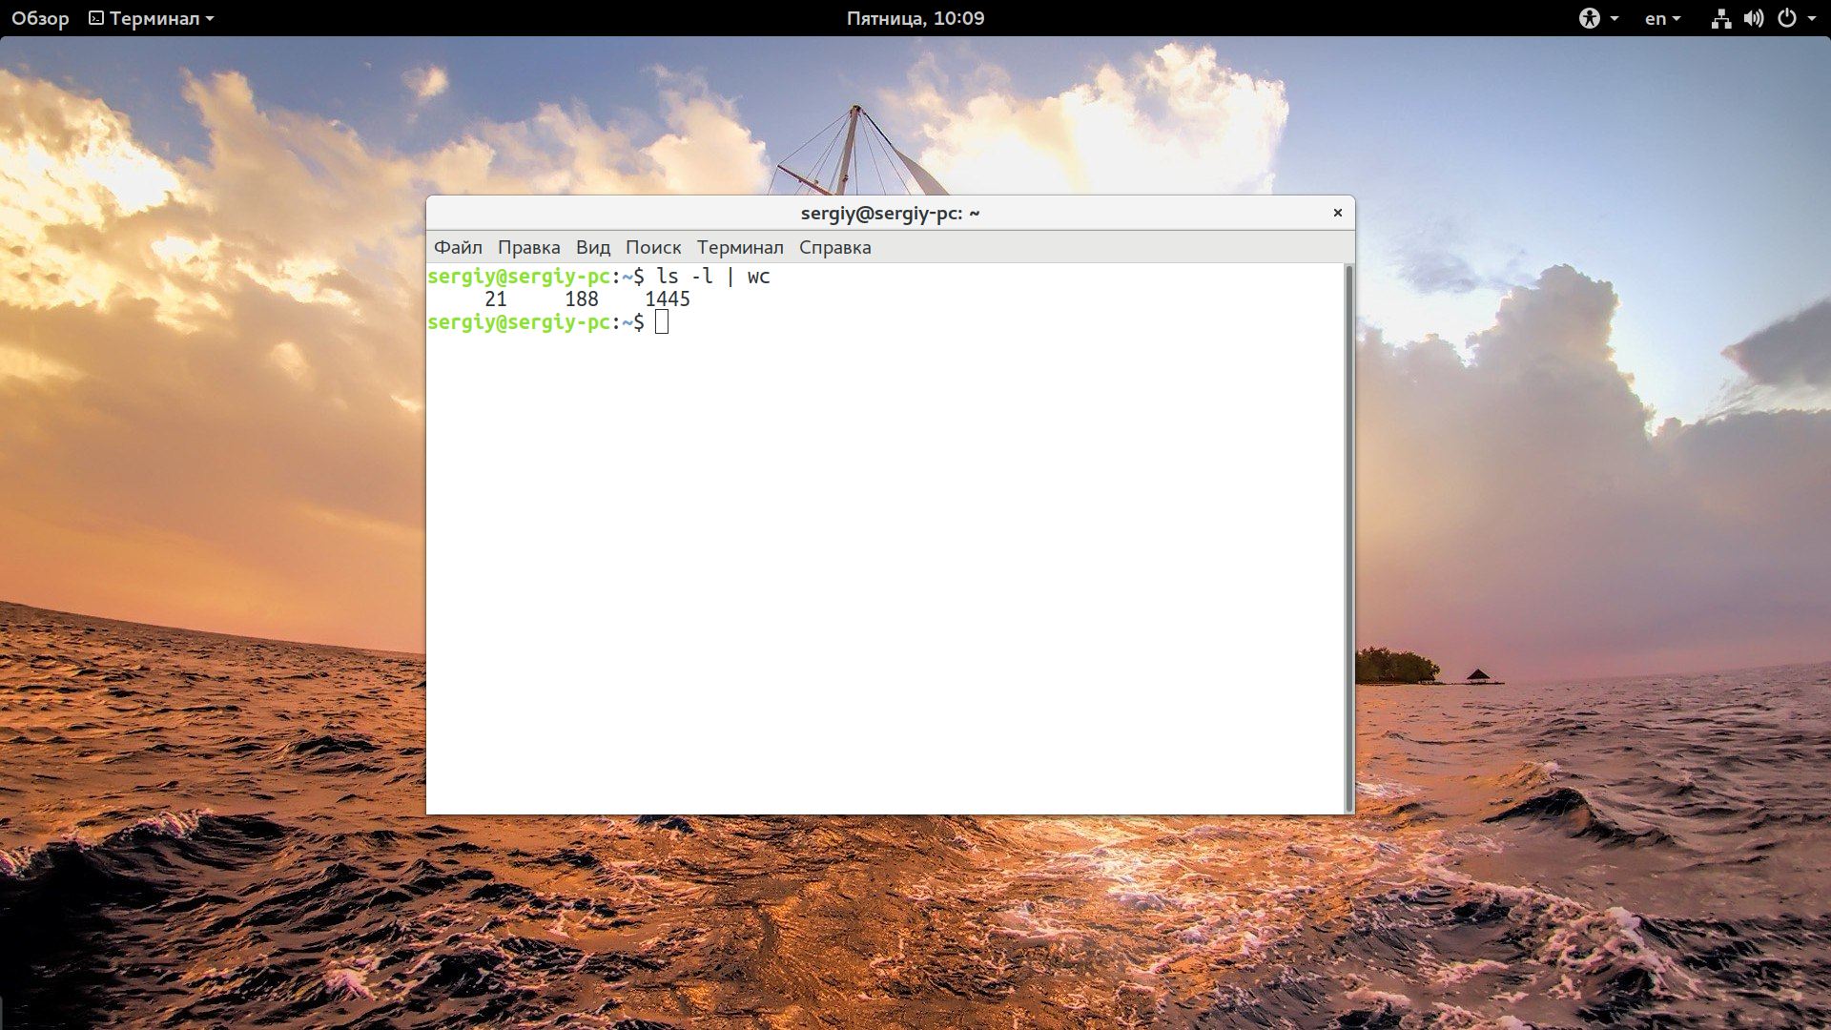Click the volume speaker icon
Viewport: 1831px width, 1030px height.
coord(1753,18)
